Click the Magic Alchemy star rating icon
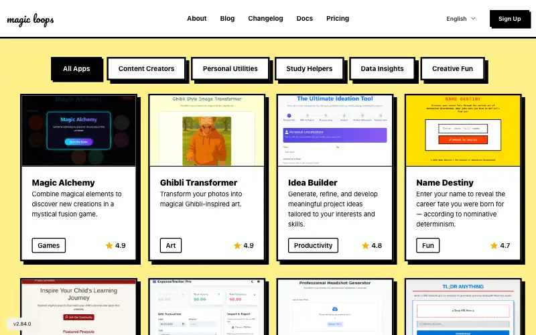 [x=109, y=245]
